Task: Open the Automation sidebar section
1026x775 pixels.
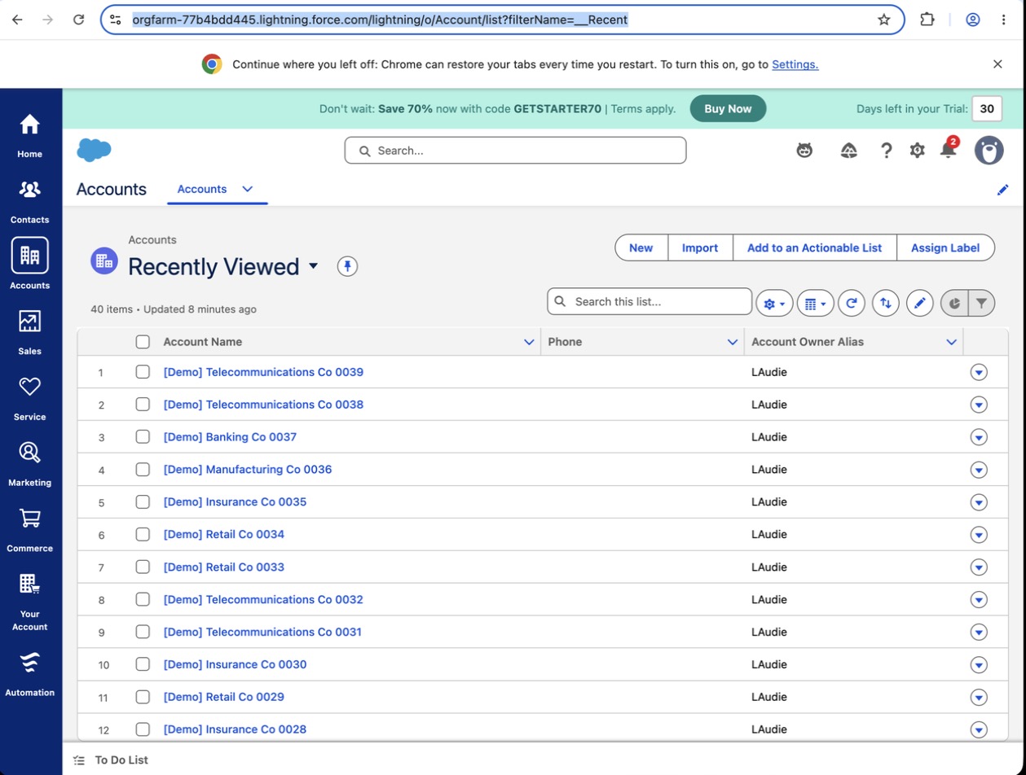Action: [x=30, y=675]
